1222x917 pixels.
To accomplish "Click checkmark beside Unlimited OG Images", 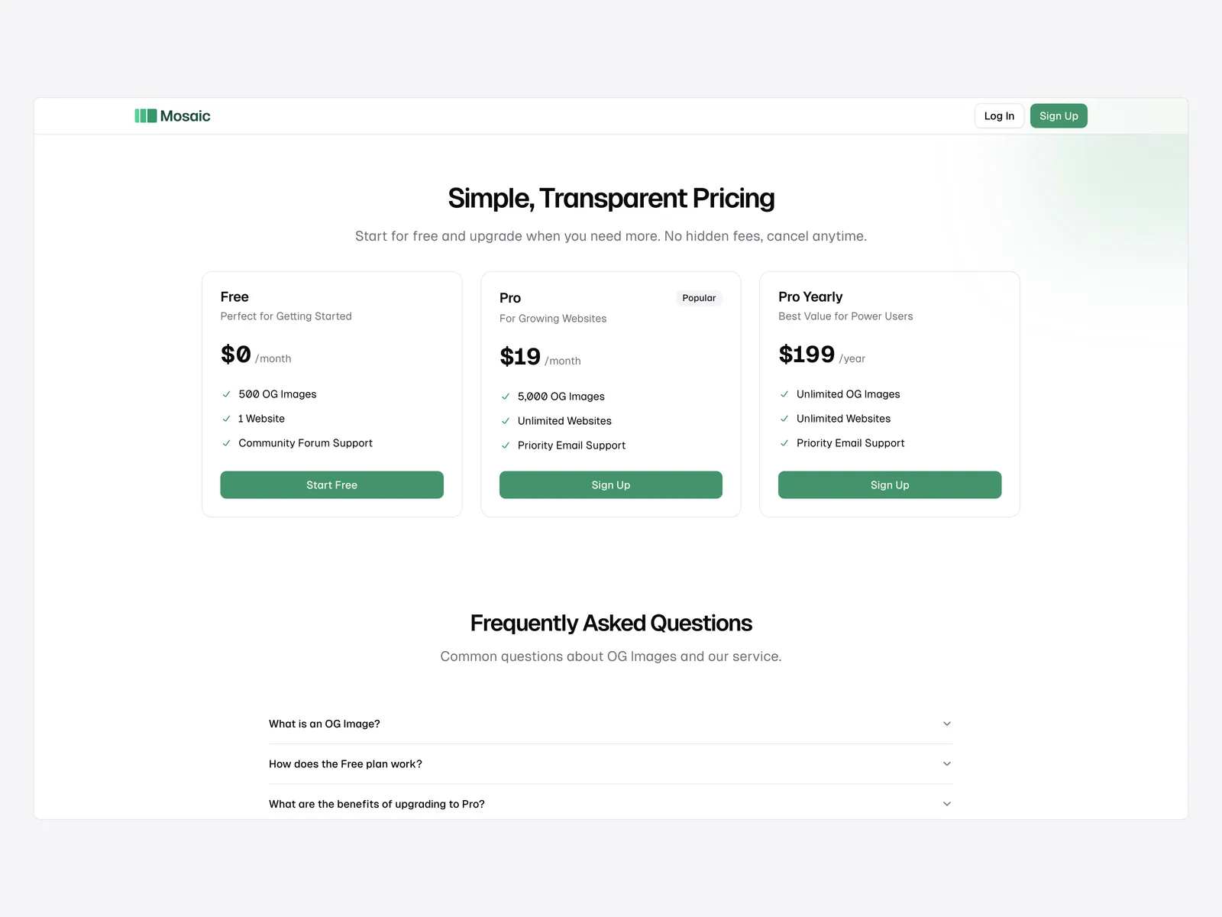I will 784,394.
